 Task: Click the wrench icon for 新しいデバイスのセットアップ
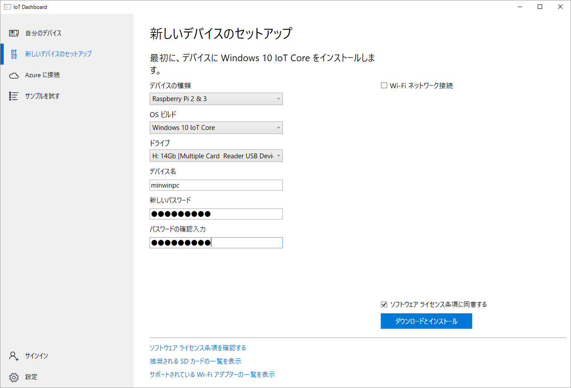tap(14, 54)
